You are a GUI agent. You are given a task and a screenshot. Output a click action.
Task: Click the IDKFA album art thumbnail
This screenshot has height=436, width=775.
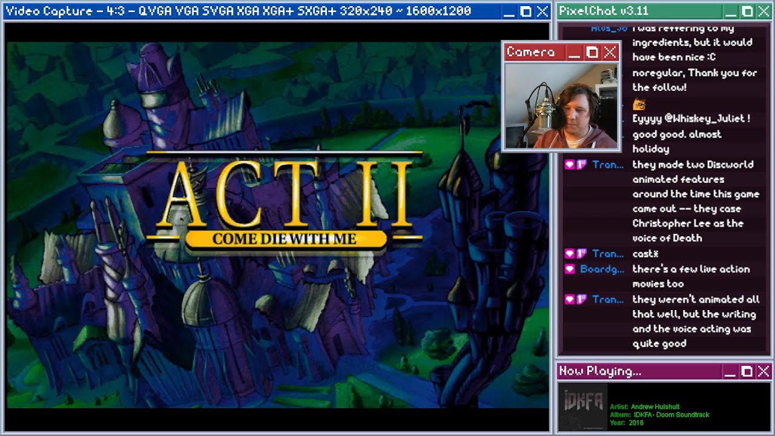pos(582,406)
